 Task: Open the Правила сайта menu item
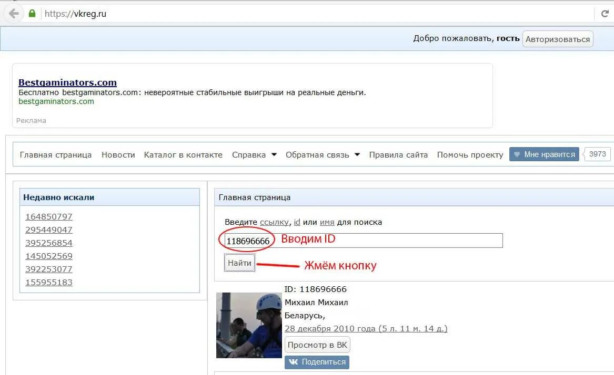[398, 155]
